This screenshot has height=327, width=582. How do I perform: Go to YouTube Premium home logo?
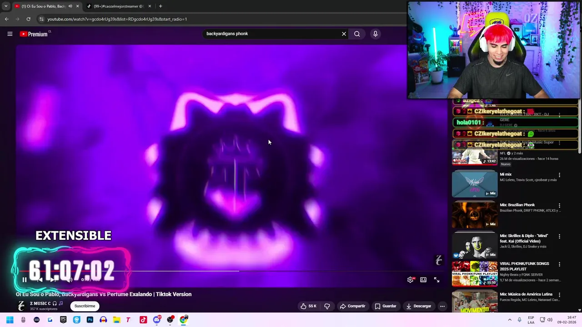(34, 34)
